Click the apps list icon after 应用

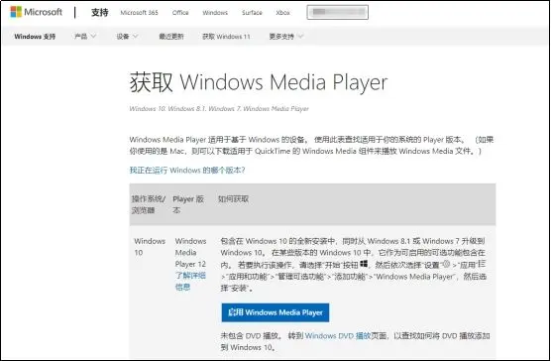[482, 264]
